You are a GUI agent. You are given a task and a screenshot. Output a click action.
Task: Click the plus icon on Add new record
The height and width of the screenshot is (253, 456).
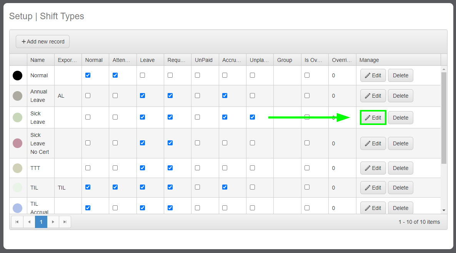(23, 42)
